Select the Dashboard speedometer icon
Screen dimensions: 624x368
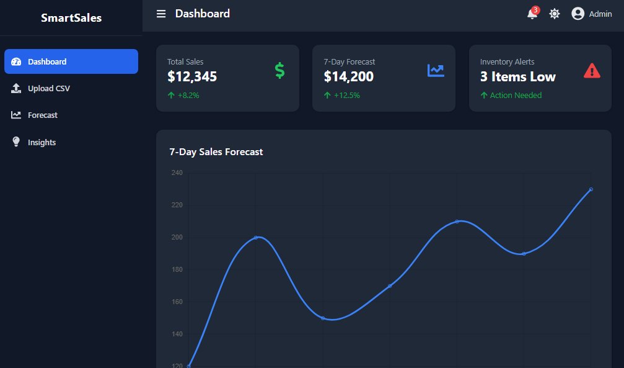15,61
